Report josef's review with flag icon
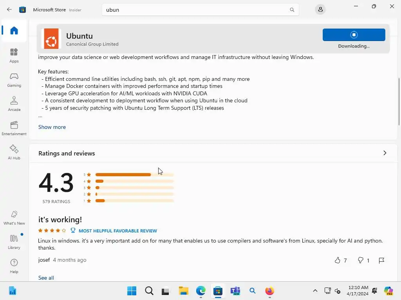The image size is (401, 300). (x=381, y=260)
